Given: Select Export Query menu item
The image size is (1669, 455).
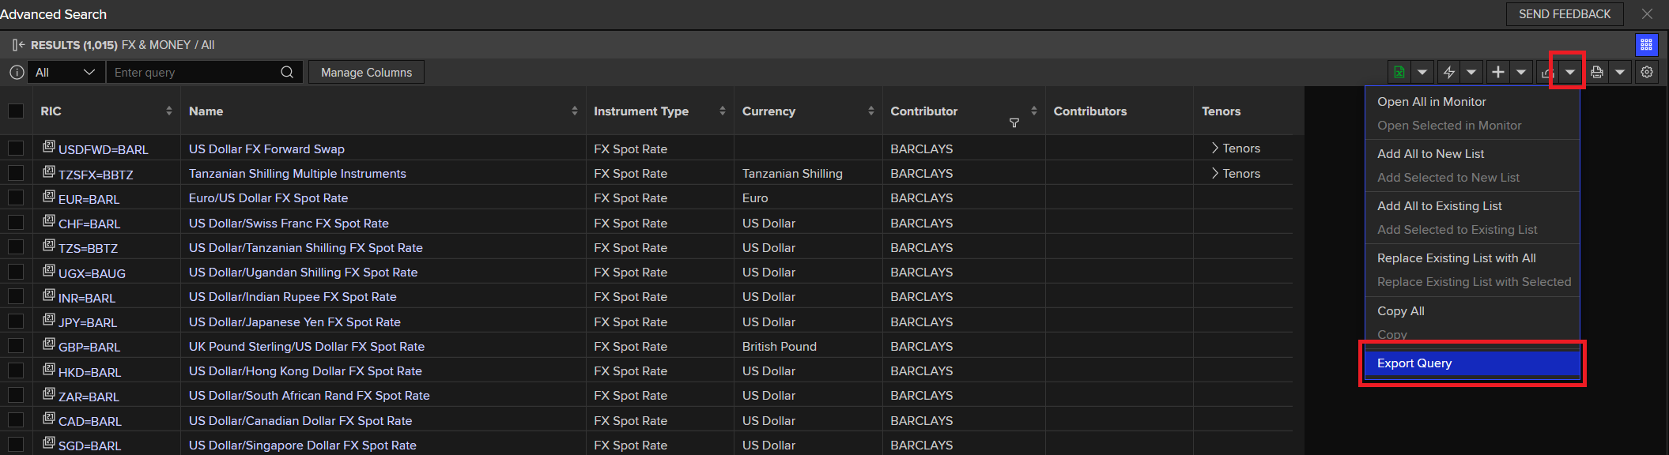Looking at the screenshot, I should coord(1472,363).
